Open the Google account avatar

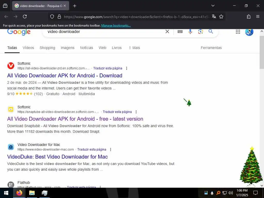tap(249, 32)
